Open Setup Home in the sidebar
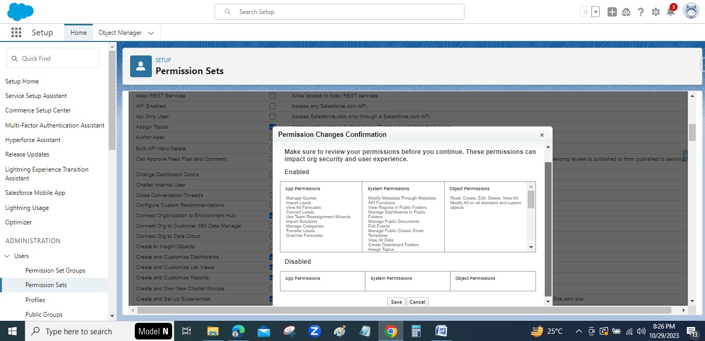705x341 pixels. (22, 81)
